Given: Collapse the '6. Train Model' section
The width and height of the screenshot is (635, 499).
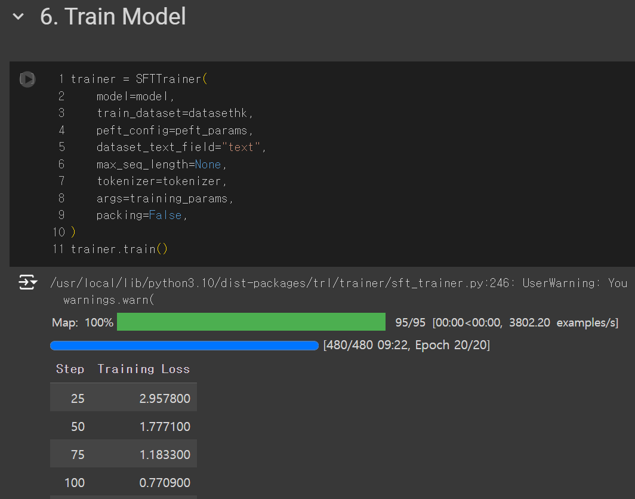Looking at the screenshot, I should click(x=19, y=17).
